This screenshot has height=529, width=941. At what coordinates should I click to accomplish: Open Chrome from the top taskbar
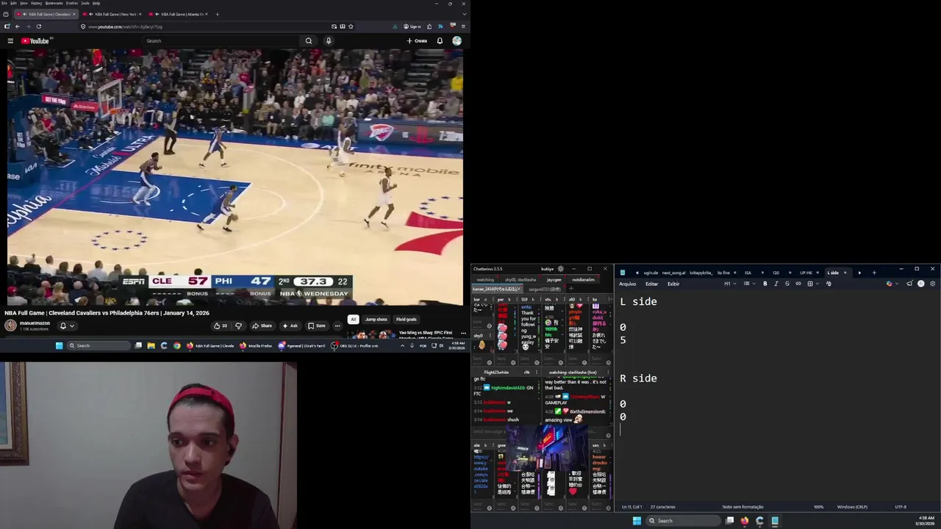[x=177, y=345]
